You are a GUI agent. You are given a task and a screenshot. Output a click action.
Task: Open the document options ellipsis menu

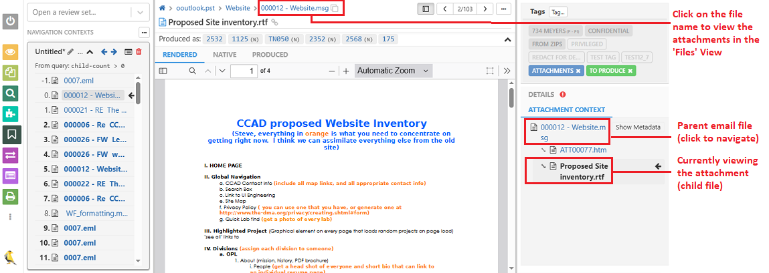[503, 8]
